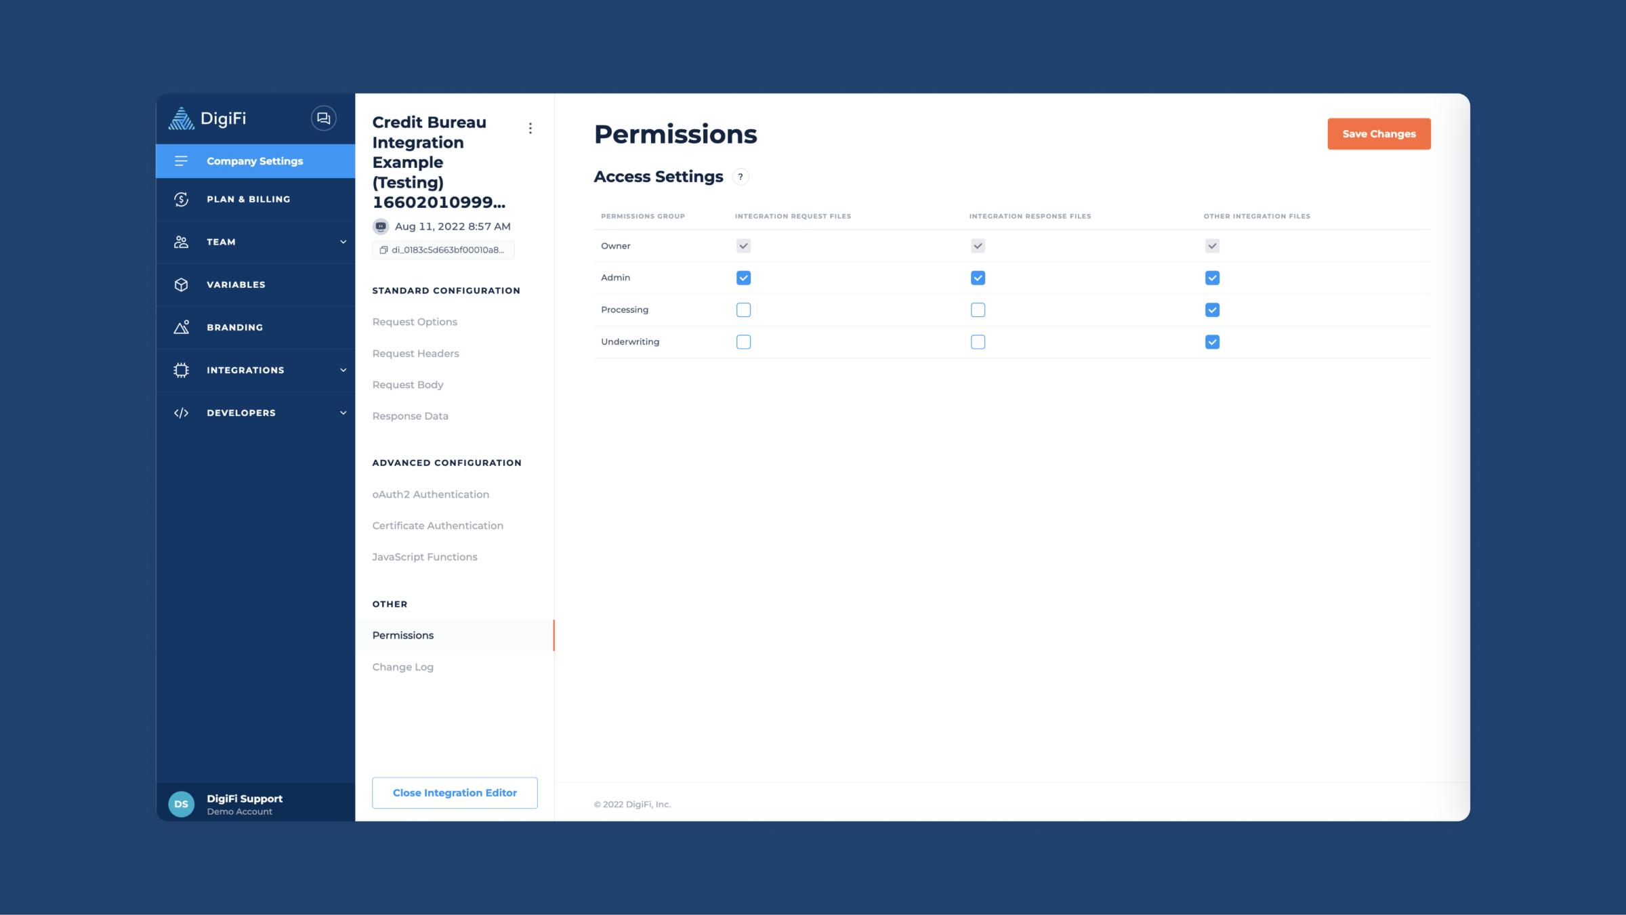Click the DS user avatar
The height and width of the screenshot is (915, 1626).
point(181,804)
